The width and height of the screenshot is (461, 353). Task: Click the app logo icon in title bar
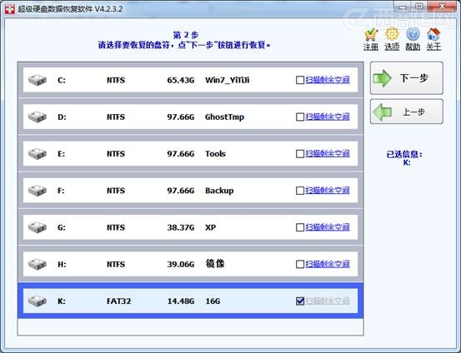pos(10,9)
